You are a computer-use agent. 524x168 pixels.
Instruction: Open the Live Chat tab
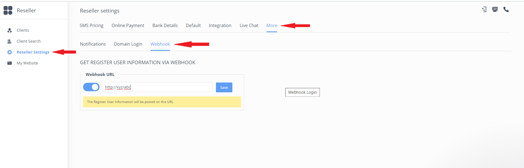click(x=249, y=25)
